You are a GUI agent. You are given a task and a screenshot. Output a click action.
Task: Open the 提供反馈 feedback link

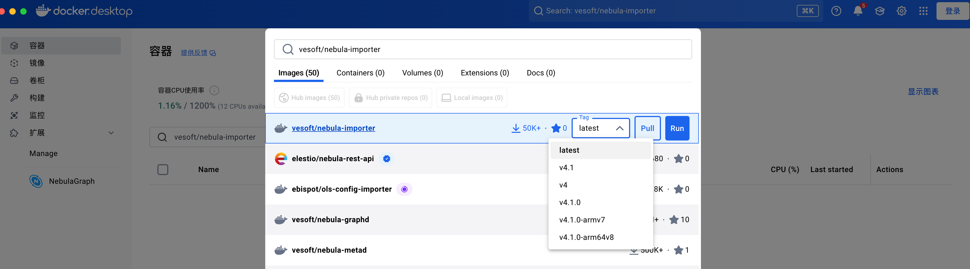[x=194, y=53]
